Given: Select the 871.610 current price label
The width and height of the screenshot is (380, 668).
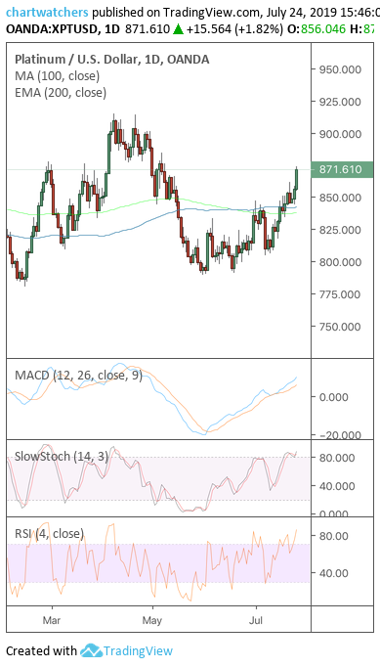Looking at the screenshot, I should [342, 170].
